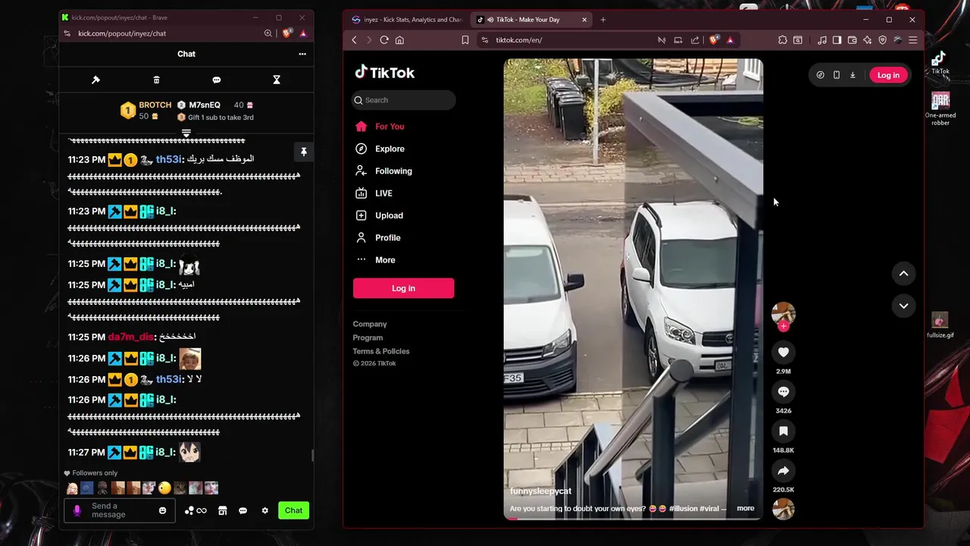Viewport: 970px width, 546px height.
Task: Click username da7m_dis in chat
Action: click(x=130, y=337)
